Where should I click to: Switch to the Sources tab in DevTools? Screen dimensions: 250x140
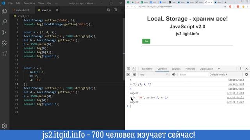coord(176,69)
